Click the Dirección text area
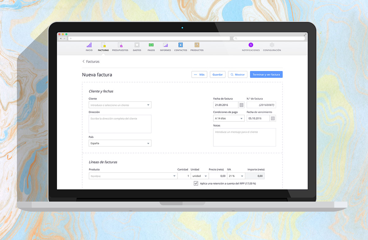 click(x=120, y=124)
